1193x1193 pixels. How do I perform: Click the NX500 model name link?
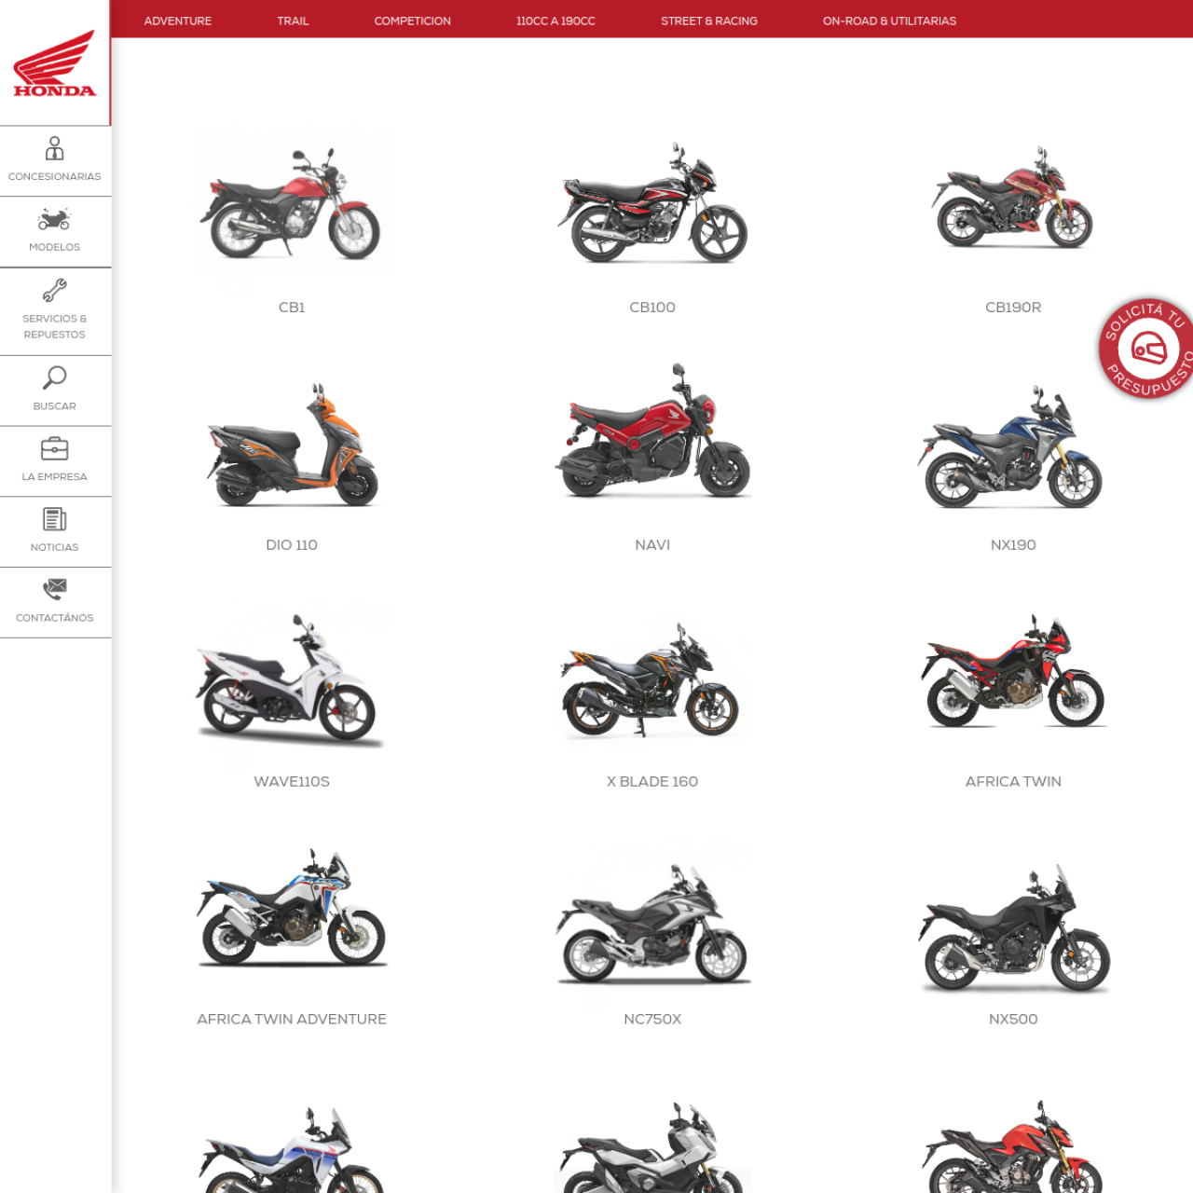click(1013, 1020)
